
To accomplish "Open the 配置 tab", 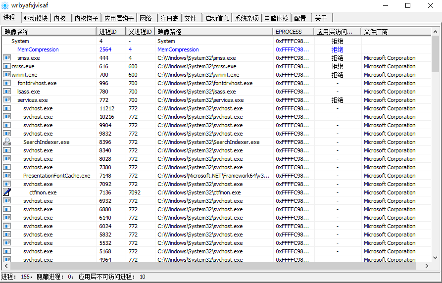I will click(x=300, y=18).
